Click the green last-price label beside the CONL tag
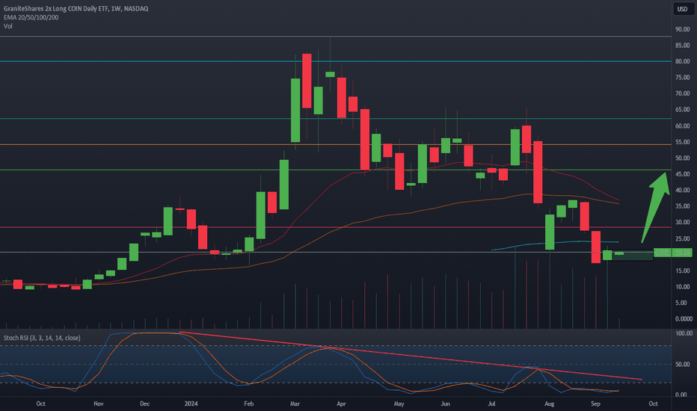The height and width of the screenshot is (411, 697). [681, 253]
